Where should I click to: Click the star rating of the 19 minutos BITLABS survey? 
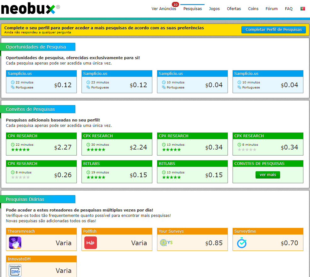pos(96,177)
